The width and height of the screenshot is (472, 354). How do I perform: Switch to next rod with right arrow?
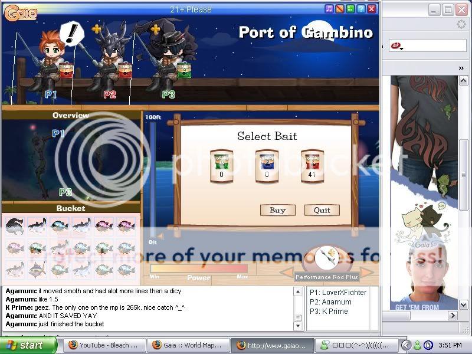pyautogui.click(x=367, y=273)
